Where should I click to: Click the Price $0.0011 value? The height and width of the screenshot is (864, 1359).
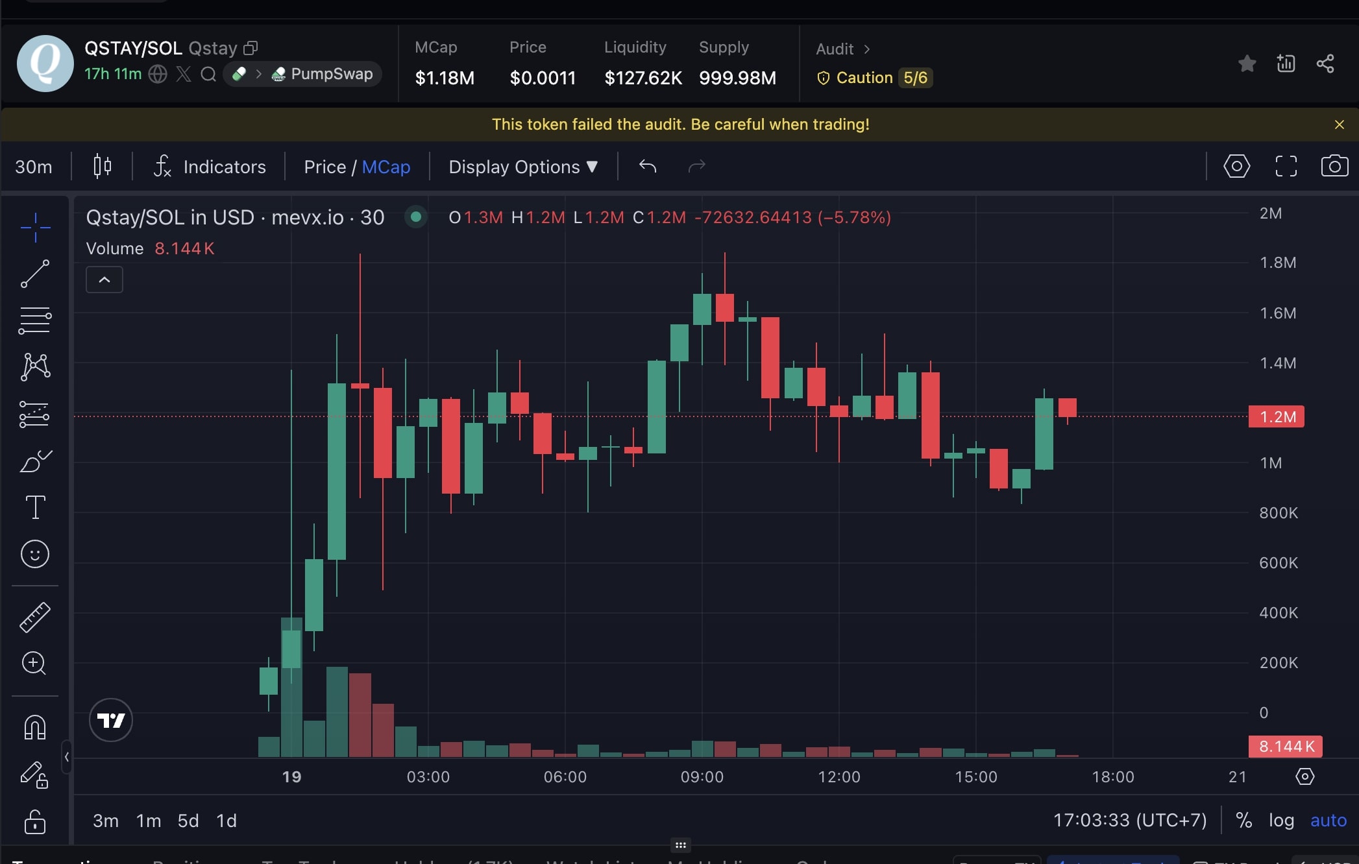[543, 78]
